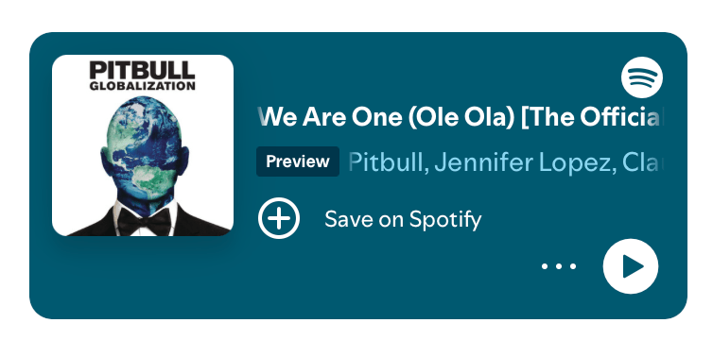Click the middle dot of options ellipsis
This screenshot has width=713, height=340.
[x=559, y=266]
